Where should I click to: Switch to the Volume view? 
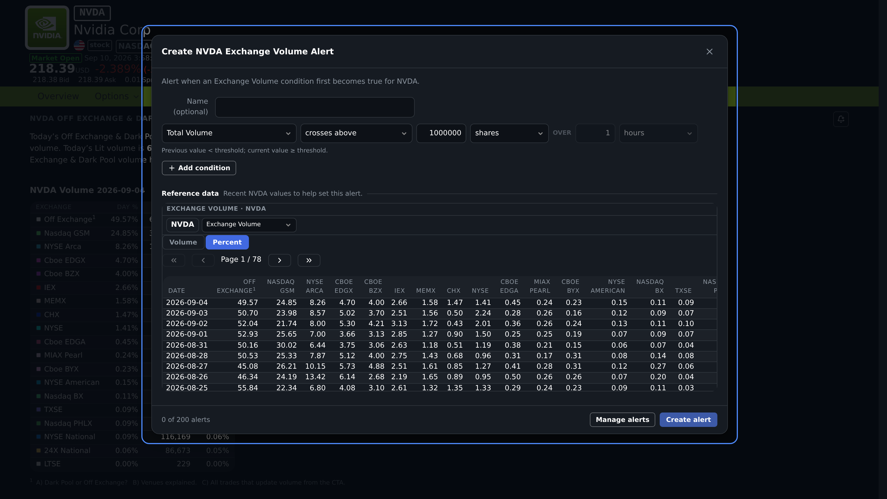183,243
